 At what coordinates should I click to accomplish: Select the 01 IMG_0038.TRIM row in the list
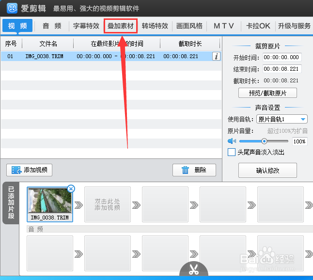111,56
